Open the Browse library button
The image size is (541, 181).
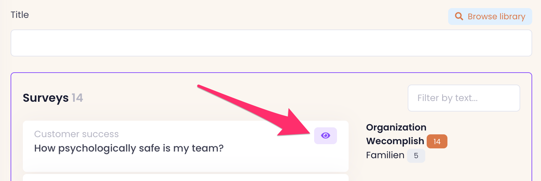tap(490, 16)
